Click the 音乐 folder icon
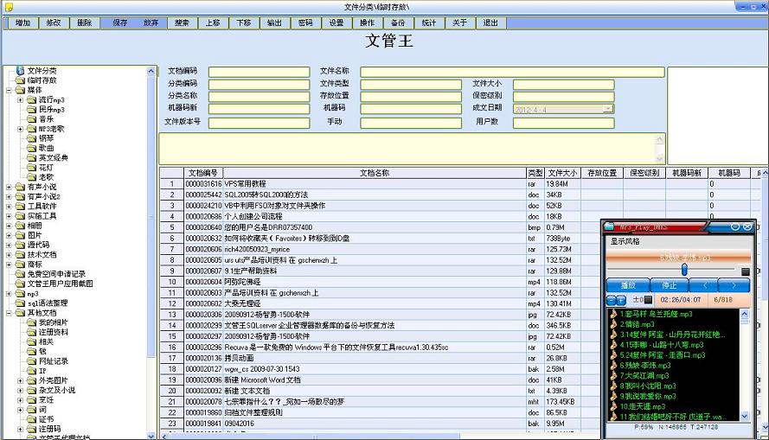 pos(31,119)
